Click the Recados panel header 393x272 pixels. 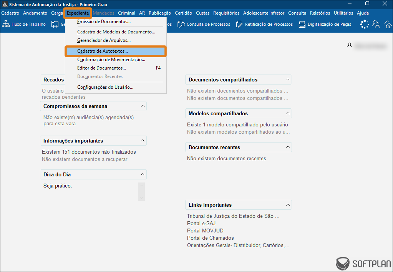pyautogui.click(x=53, y=80)
